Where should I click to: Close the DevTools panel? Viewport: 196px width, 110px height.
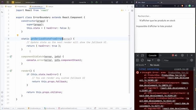[x=192, y=55]
